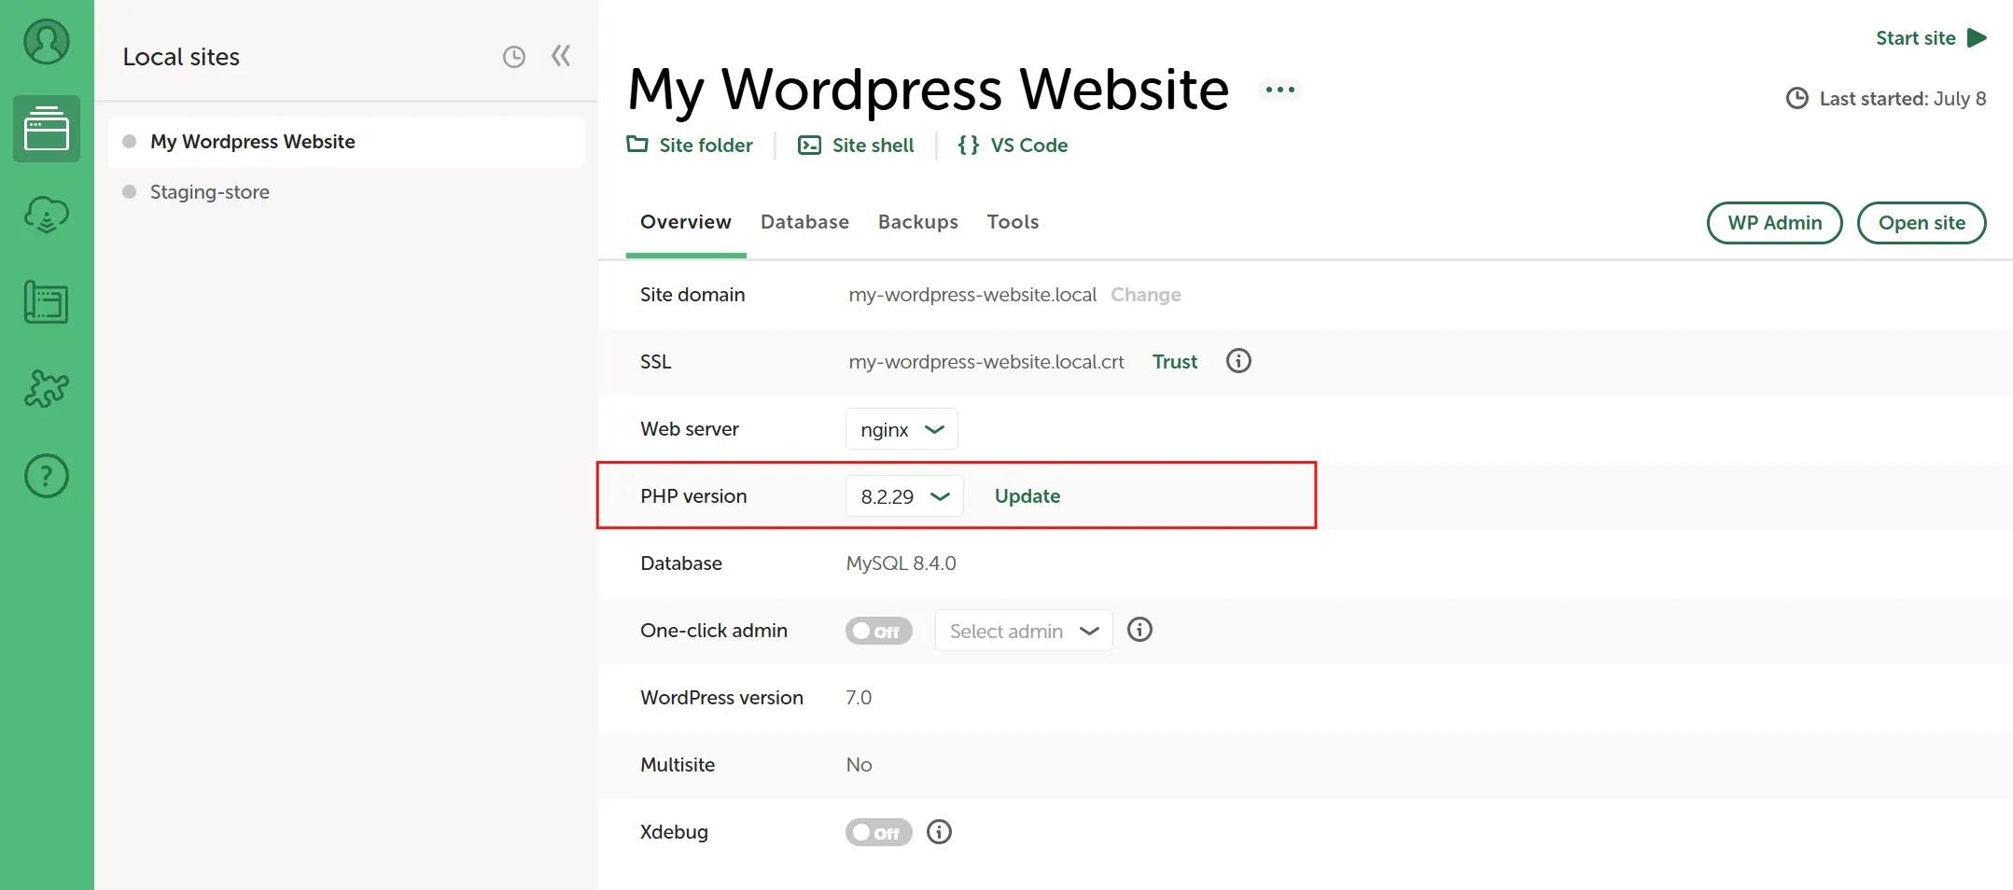This screenshot has height=890, width=2013.
Task: Click the Multisite value No
Action: pos(859,765)
